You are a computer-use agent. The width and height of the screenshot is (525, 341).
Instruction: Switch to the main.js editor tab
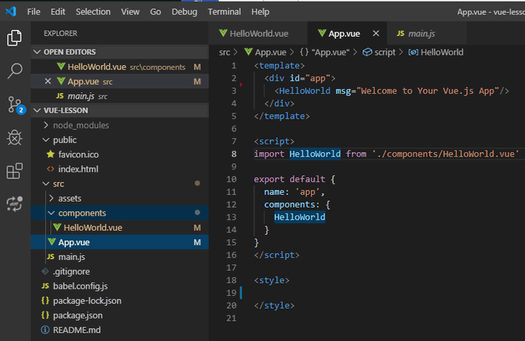click(x=427, y=34)
